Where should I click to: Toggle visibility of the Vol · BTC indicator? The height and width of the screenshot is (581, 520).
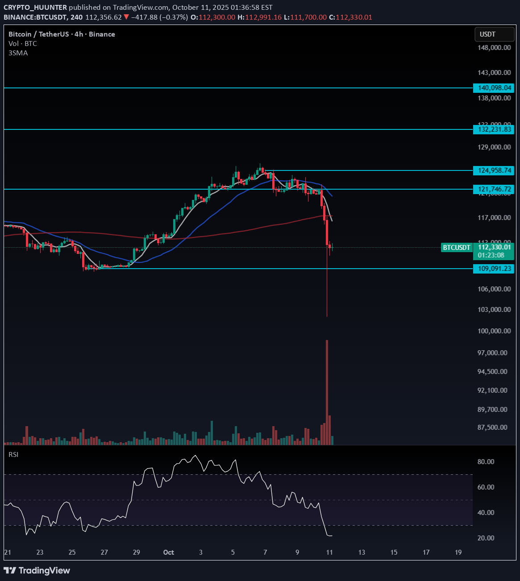22,43
